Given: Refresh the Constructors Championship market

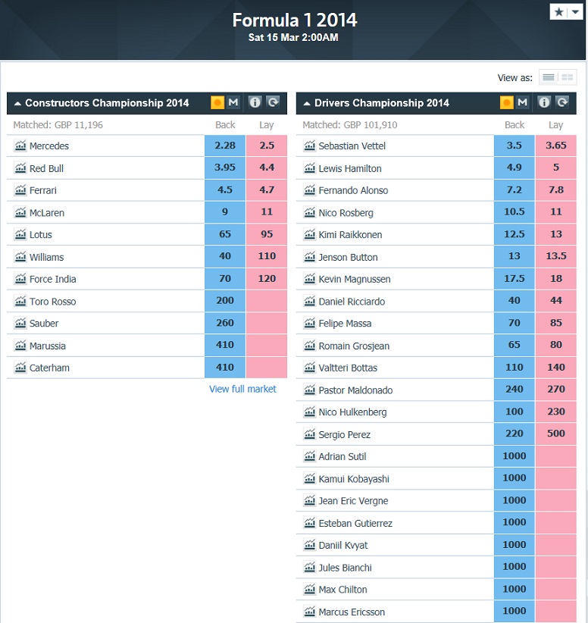Looking at the screenshot, I should tap(273, 102).
